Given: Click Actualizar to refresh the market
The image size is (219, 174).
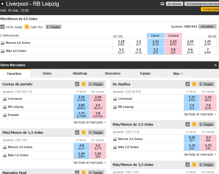Looking at the screenshot, I should coord(207,26).
